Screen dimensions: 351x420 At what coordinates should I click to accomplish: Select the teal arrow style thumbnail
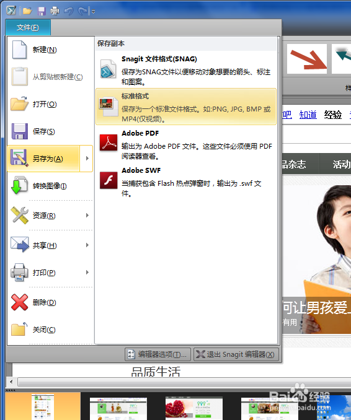(x=341, y=59)
